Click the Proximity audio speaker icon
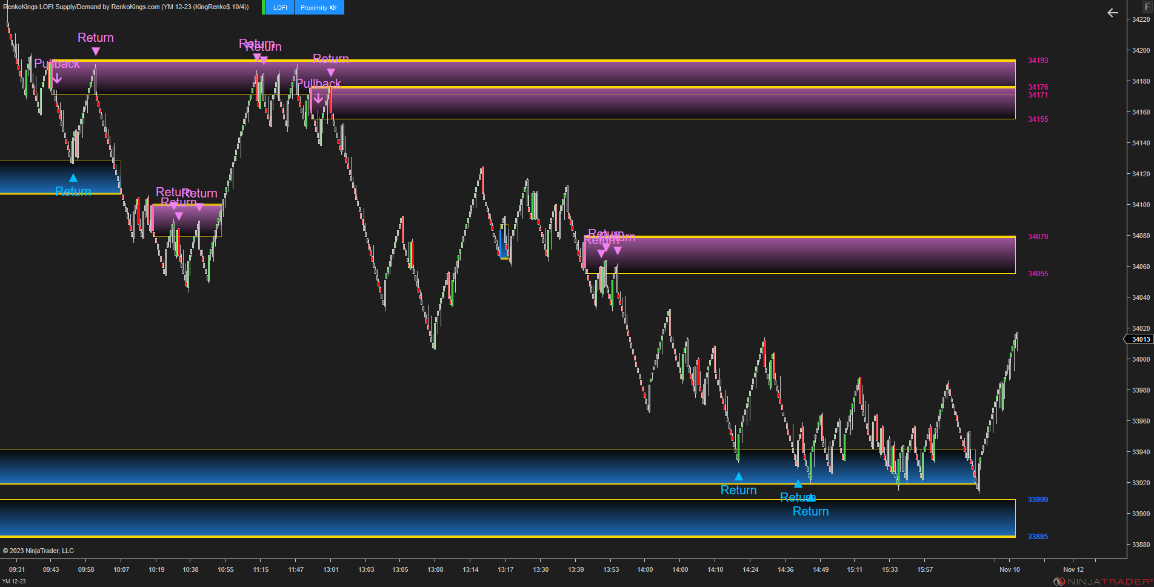This screenshot has height=587, width=1154. (333, 8)
